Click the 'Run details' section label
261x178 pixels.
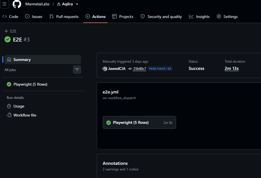pyautogui.click(x=15, y=97)
